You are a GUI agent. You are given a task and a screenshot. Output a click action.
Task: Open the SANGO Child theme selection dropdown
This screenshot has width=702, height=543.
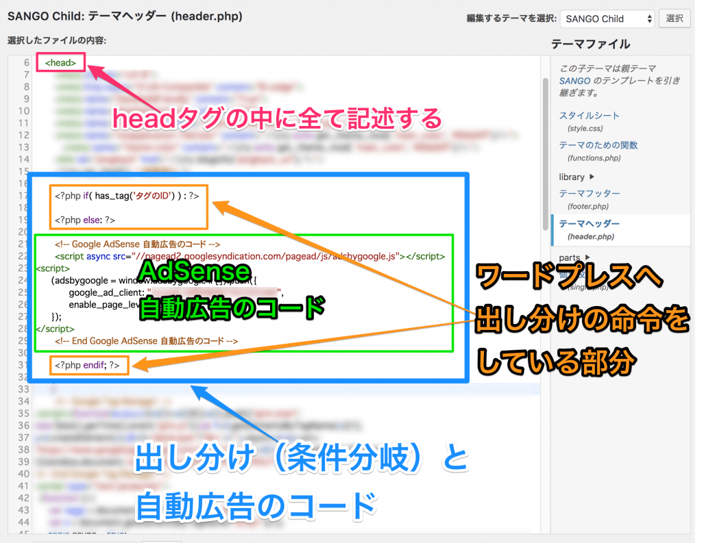(x=607, y=18)
